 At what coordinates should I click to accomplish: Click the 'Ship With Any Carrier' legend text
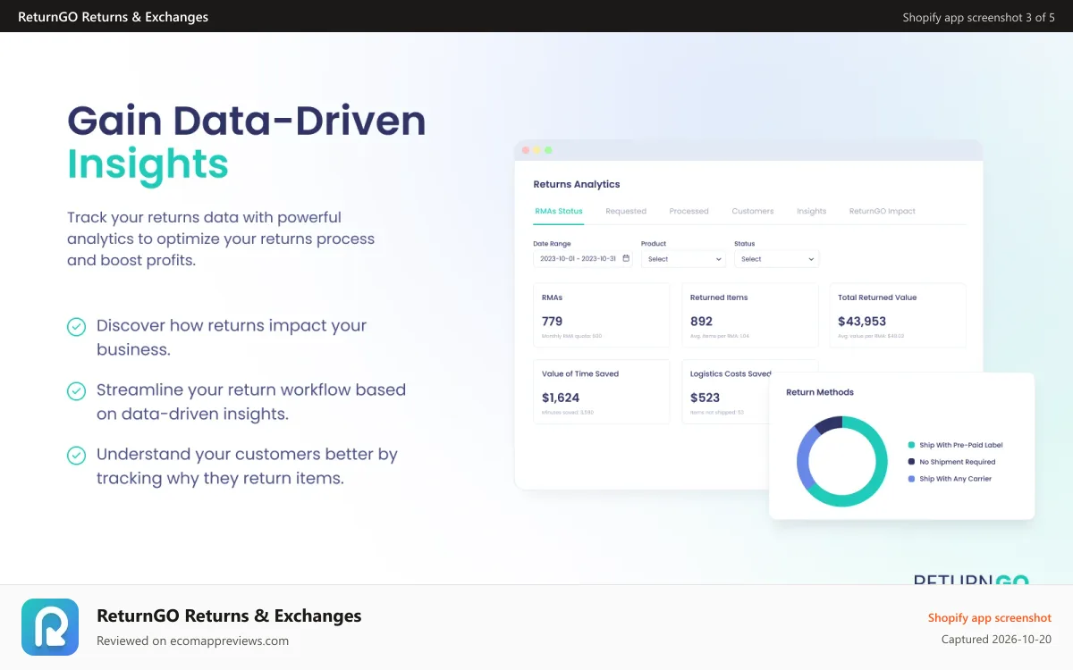[956, 479]
